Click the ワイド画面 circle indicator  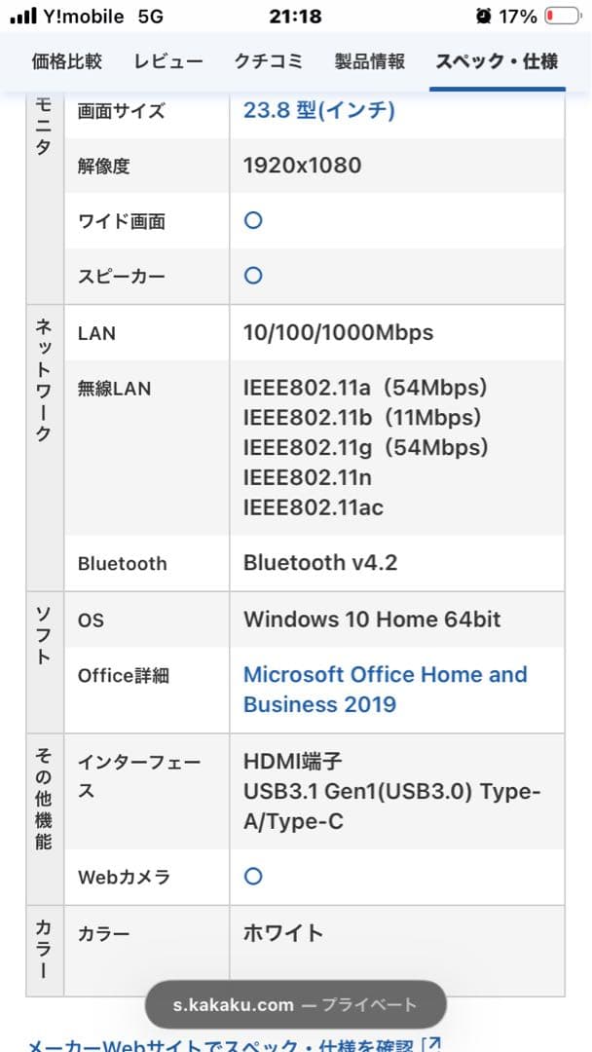click(252, 220)
